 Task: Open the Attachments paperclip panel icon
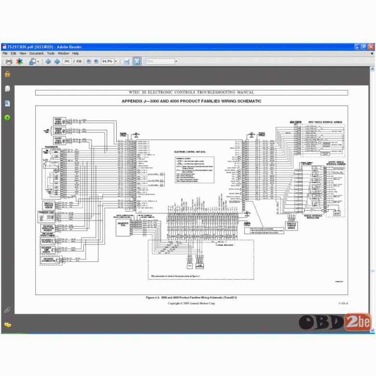click(7, 310)
